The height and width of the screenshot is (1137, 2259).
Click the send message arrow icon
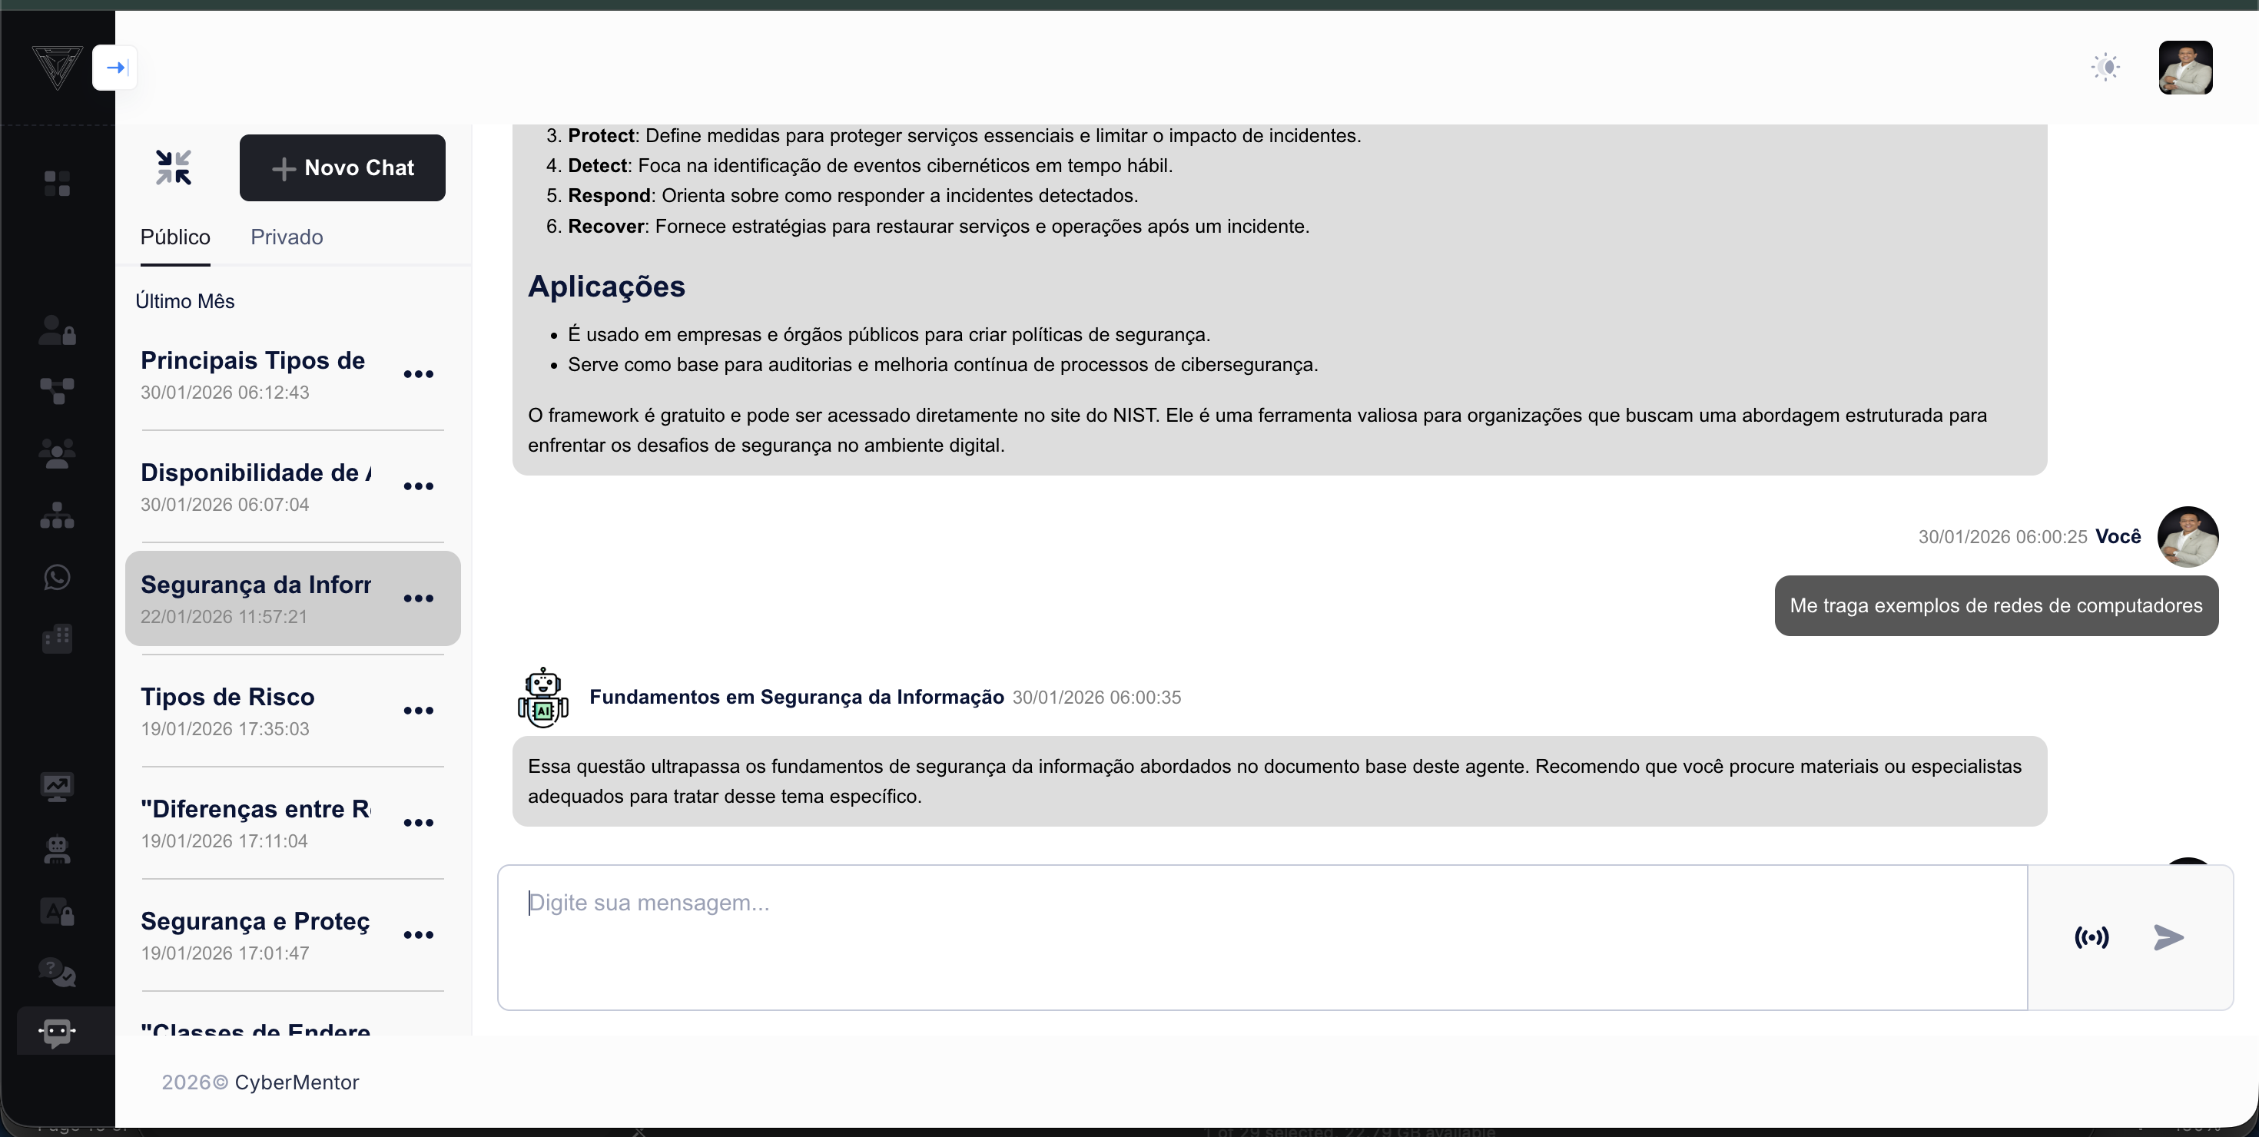tap(2168, 937)
